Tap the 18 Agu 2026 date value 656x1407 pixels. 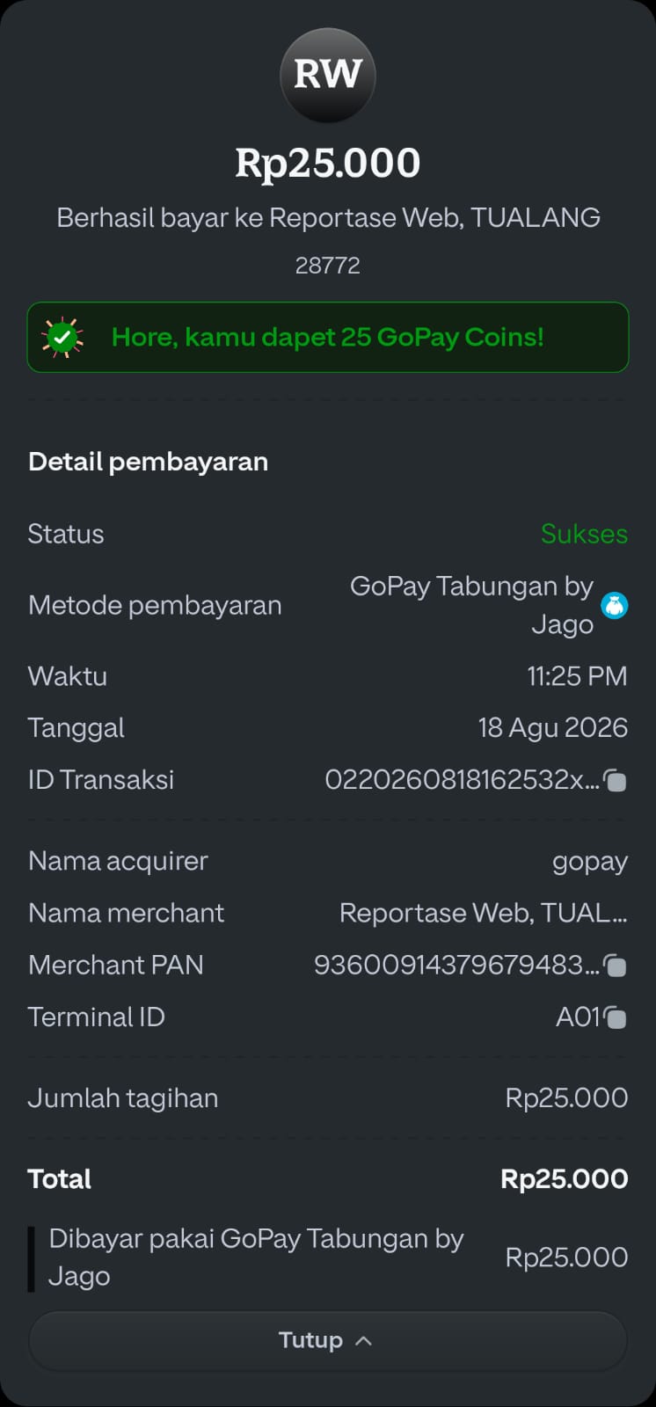click(553, 728)
